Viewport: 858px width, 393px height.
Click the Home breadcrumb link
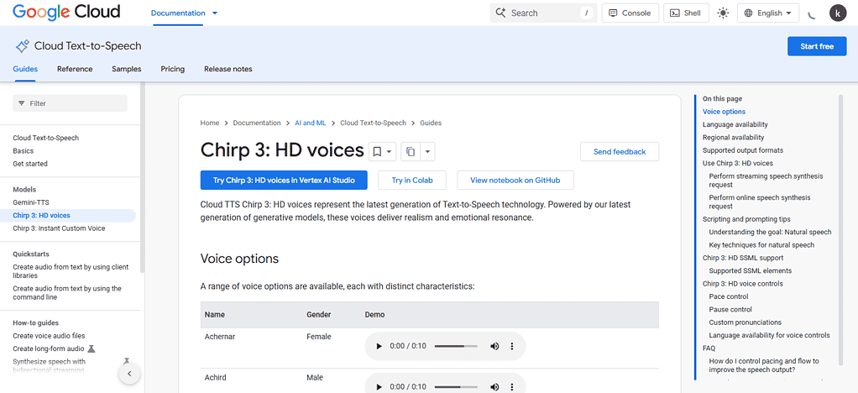pos(210,123)
